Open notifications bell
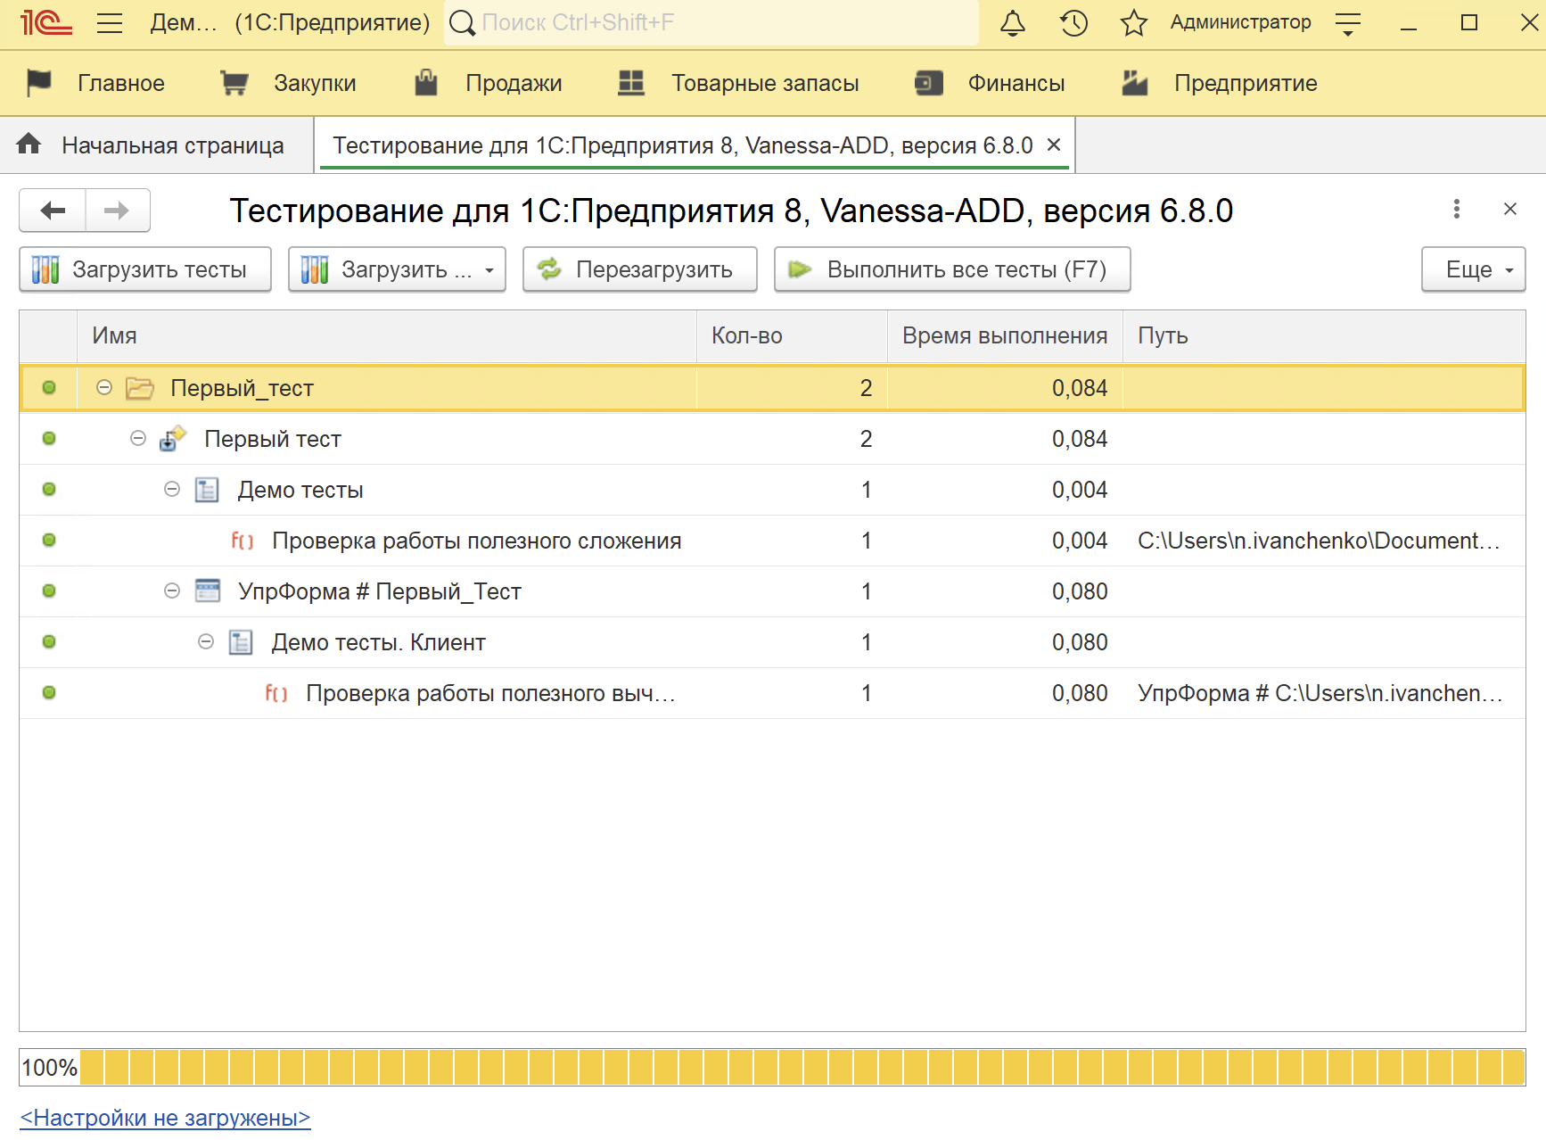1546x1140 pixels. tap(1012, 22)
